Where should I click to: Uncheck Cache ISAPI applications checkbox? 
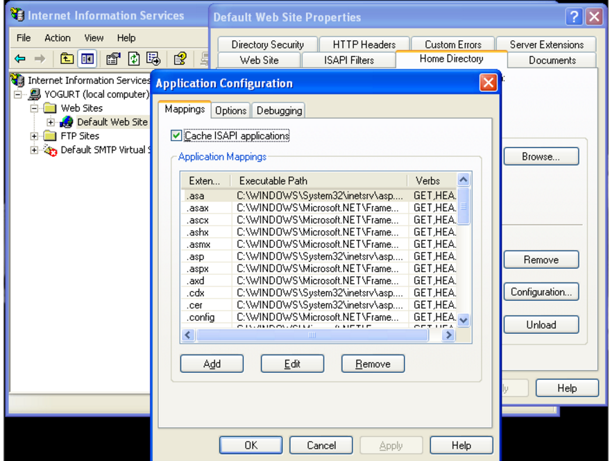pos(176,136)
